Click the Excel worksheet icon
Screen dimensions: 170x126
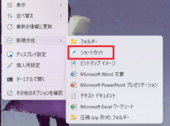click(74, 107)
